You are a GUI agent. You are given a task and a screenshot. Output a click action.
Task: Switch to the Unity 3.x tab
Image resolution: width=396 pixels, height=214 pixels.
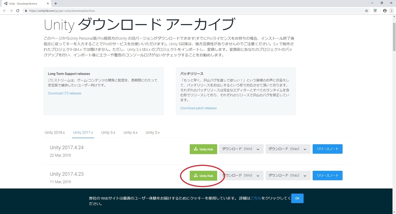click(x=152, y=132)
